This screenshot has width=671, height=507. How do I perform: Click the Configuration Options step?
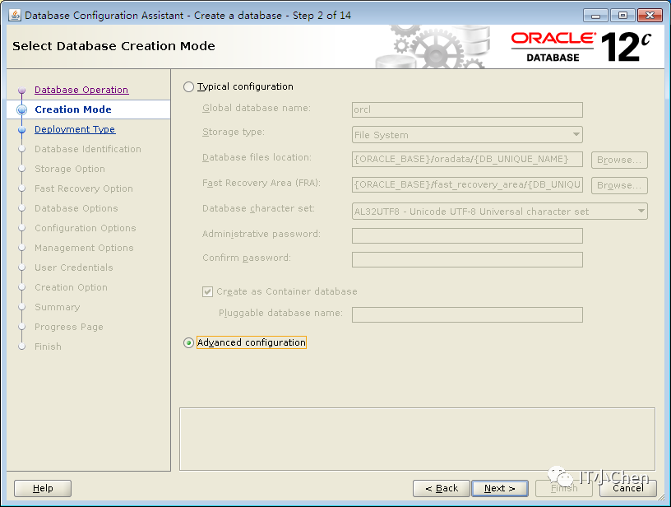click(x=86, y=228)
